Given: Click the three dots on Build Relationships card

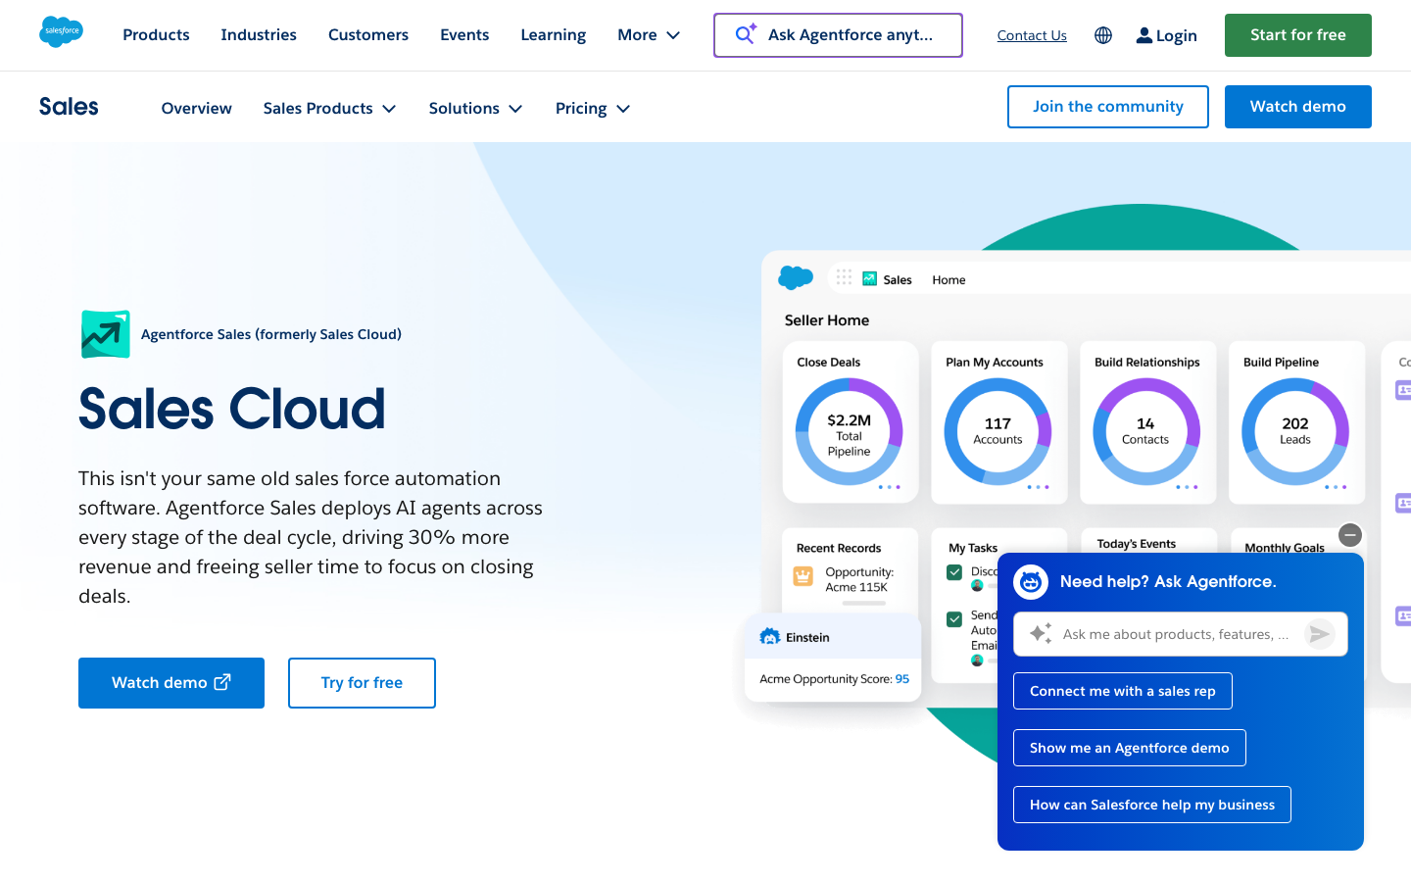Looking at the screenshot, I should click(1187, 487).
